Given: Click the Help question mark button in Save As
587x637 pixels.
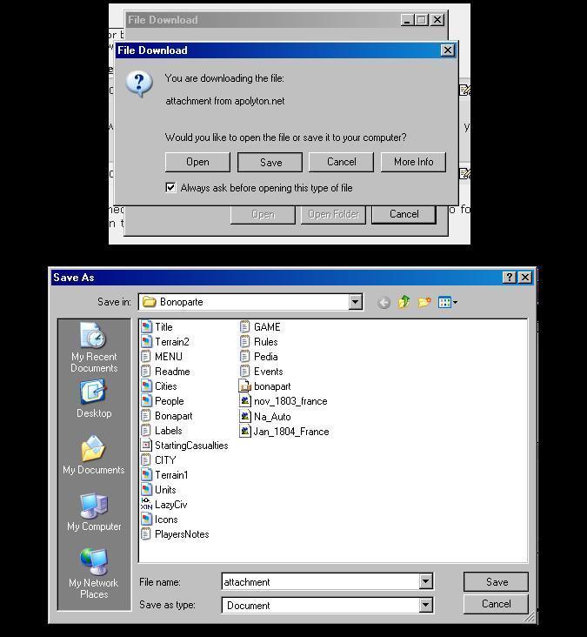Looking at the screenshot, I should point(510,278).
